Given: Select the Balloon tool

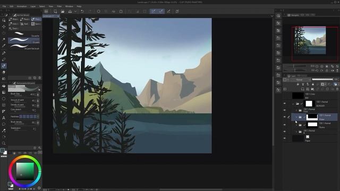Looking at the screenshot, I should click(4, 124).
